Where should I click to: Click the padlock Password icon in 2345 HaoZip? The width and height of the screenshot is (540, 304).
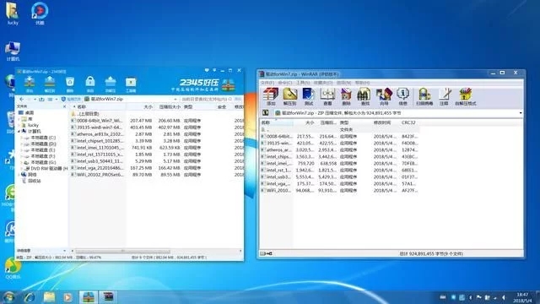pos(90,84)
